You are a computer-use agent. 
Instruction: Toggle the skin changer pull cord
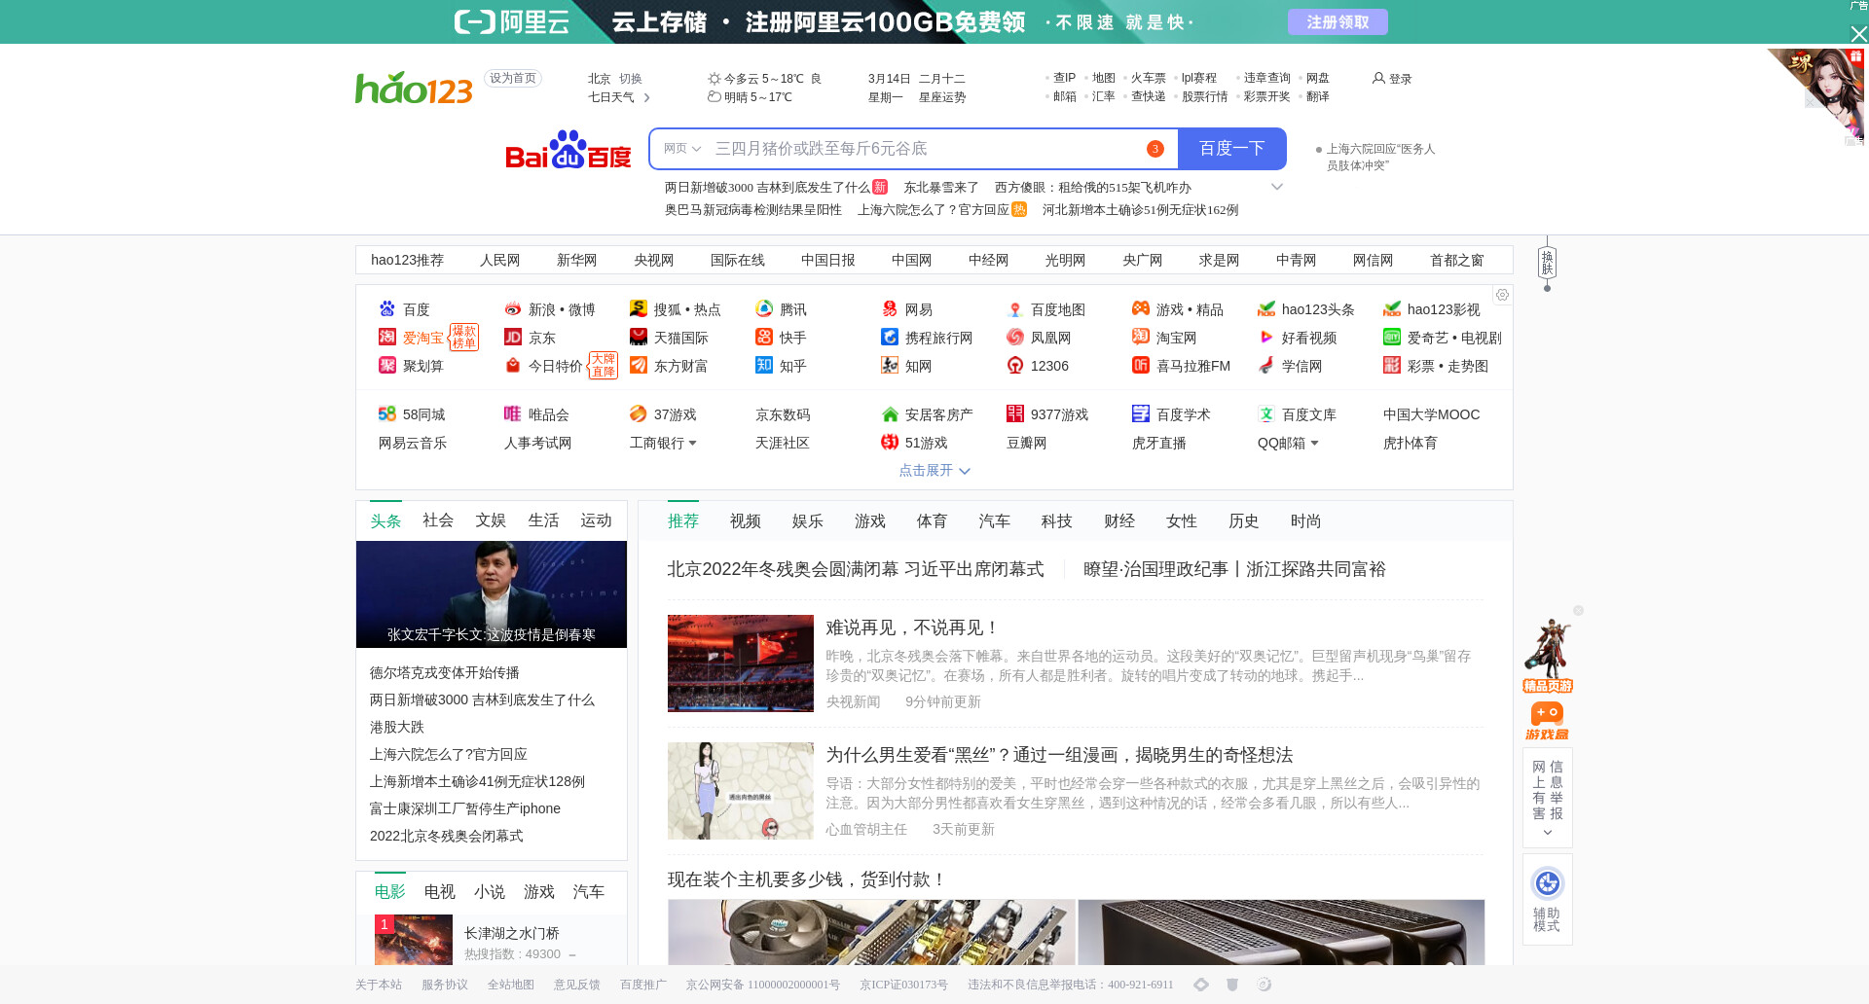[x=1547, y=264]
